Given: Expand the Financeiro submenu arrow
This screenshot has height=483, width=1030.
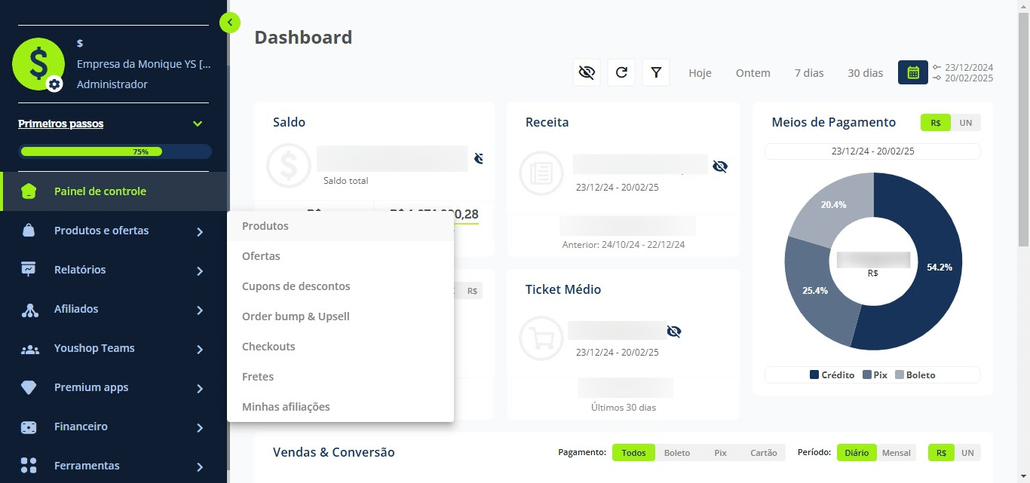Looking at the screenshot, I should click(200, 427).
